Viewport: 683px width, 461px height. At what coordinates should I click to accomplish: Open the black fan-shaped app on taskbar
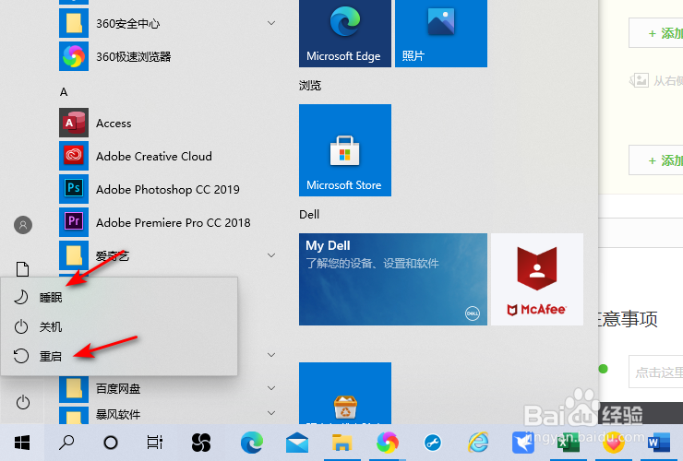point(201,443)
